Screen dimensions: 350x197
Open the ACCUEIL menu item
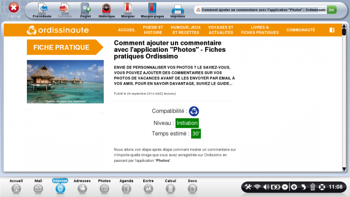(127, 30)
